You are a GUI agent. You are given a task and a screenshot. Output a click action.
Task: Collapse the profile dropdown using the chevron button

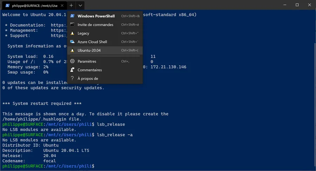tap(80, 5)
